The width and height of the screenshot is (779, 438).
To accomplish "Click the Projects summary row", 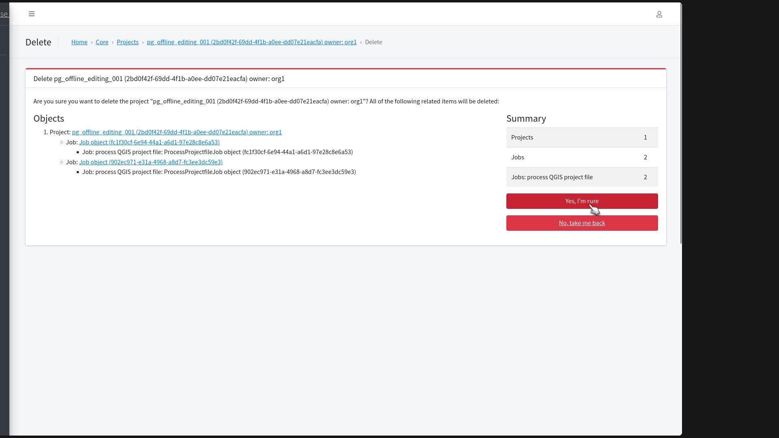I will [x=581, y=137].
